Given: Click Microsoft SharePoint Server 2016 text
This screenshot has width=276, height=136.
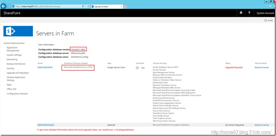Looking at the screenshot, I should 78,67.
